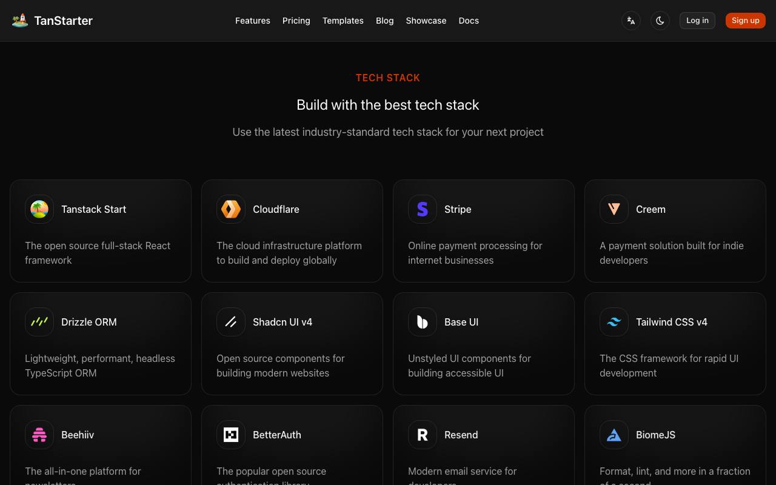
Task: Click the 'Use the latest industry-standard' subtitle
Action: [388, 132]
